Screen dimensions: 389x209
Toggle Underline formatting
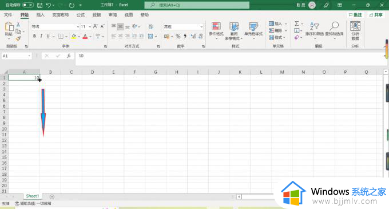click(x=48, y=36)
